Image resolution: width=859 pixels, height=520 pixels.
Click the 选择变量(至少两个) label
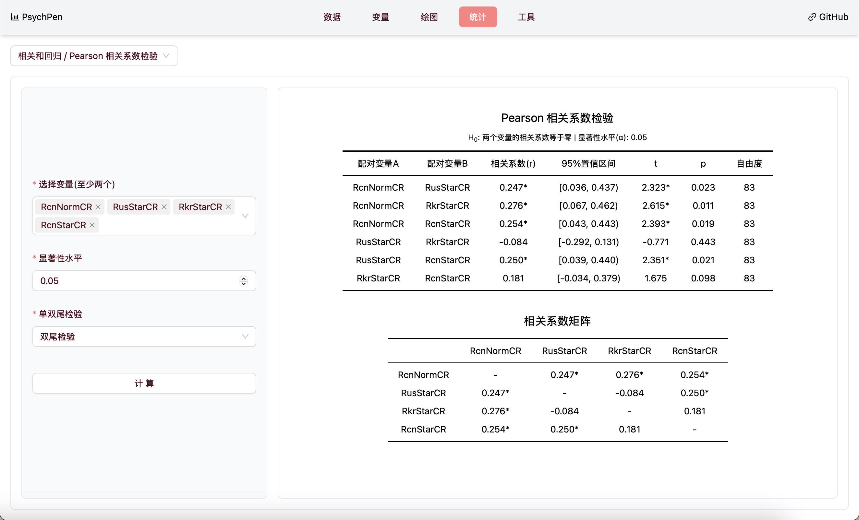(x=77, y=184)
